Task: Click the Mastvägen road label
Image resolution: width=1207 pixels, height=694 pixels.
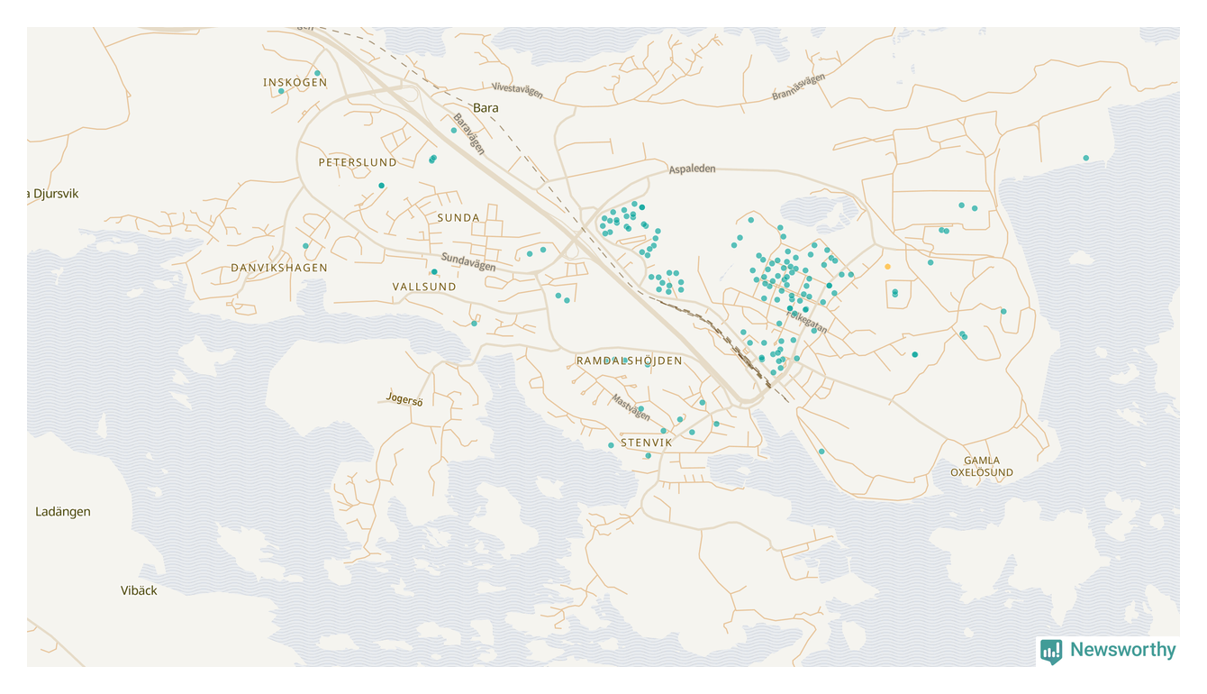Action: [x=631, y=407]
